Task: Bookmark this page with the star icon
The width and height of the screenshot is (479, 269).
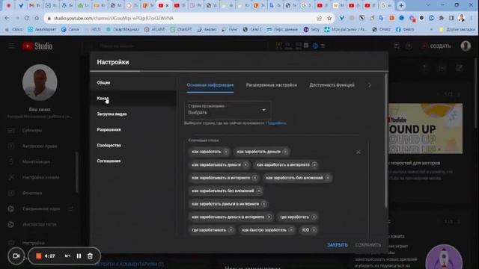Action: tap(329, 18)
